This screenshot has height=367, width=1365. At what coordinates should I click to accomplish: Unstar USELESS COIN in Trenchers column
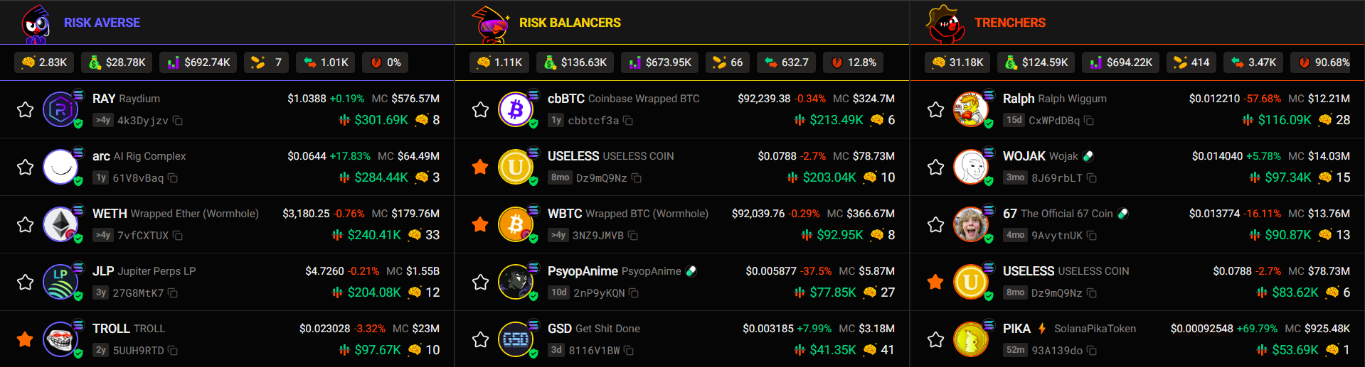coord(936,282)
